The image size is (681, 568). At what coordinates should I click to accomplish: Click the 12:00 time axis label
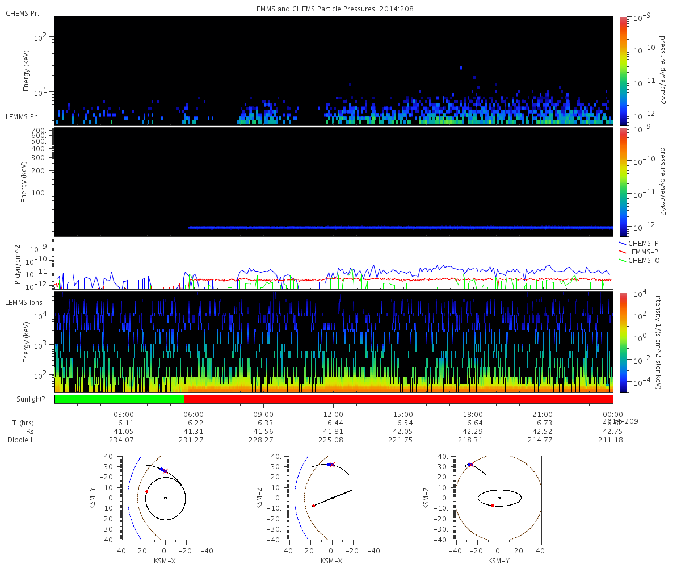point(333,415)
